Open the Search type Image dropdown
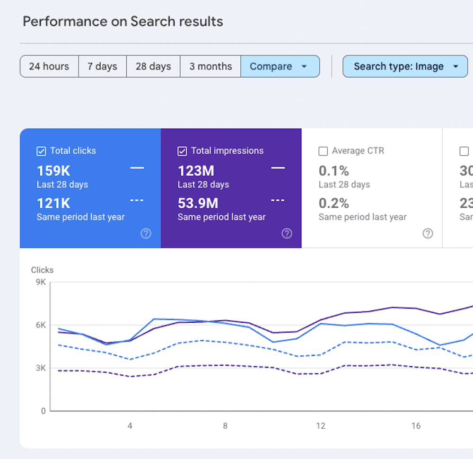473x459 pixels. pos(405,66)
